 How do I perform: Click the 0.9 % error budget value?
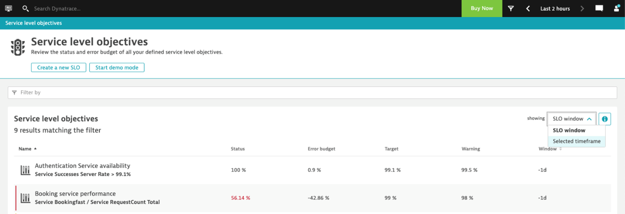(x=314, y=170)
